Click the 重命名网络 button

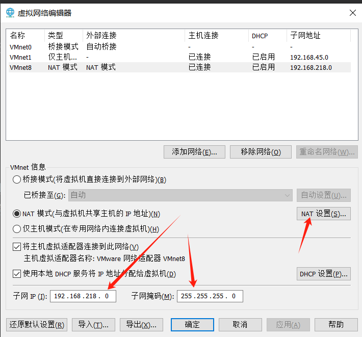pos(327,152)
